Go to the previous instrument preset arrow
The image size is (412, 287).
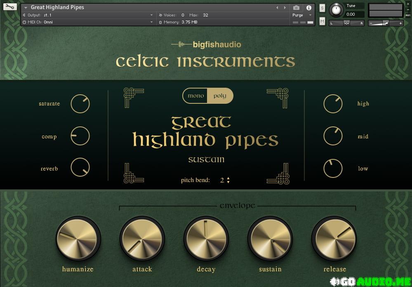(277, 8)
